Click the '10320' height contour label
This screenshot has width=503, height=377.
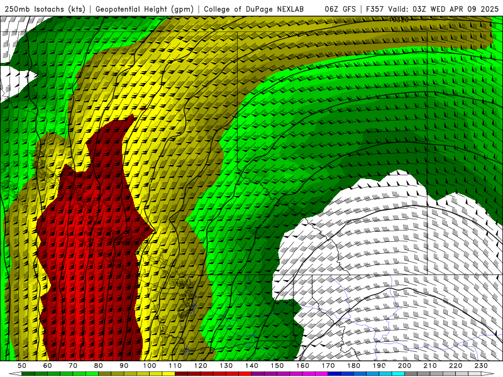[399, 19]
